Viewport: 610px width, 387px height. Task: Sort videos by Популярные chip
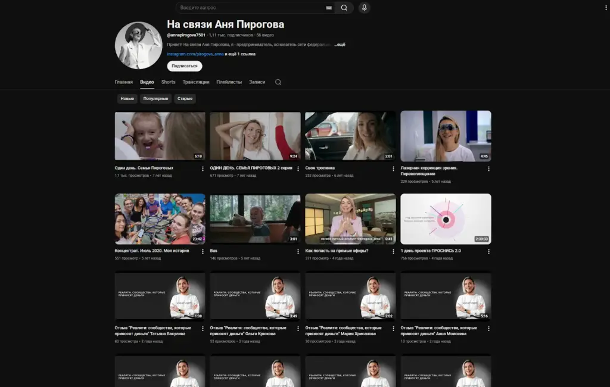click(155, 99)
